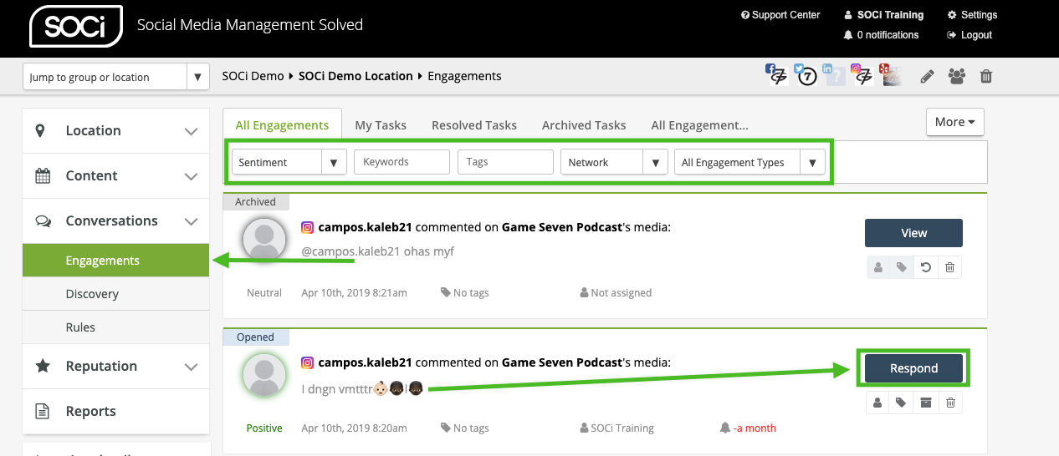Expand the Location sidebar section
Screen dimensions: 1059x456
[x=115, y=130]
